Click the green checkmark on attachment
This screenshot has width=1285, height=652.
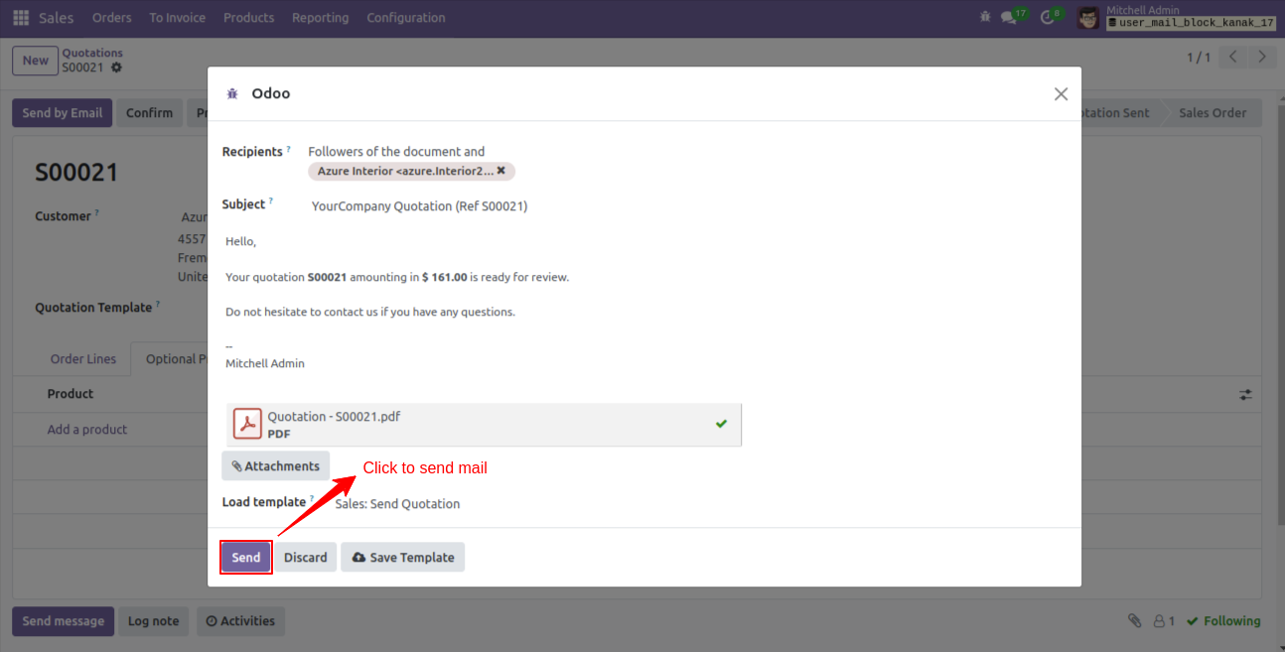point(722,424)
